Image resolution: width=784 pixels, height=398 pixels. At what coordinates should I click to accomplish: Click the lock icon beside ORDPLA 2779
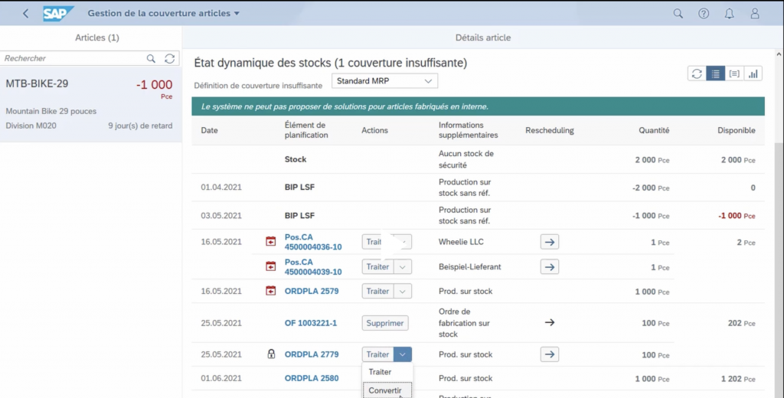[x=270, y=354]
